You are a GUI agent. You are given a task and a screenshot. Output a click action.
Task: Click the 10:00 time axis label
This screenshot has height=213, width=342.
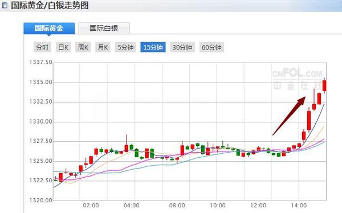click(218, 206)
